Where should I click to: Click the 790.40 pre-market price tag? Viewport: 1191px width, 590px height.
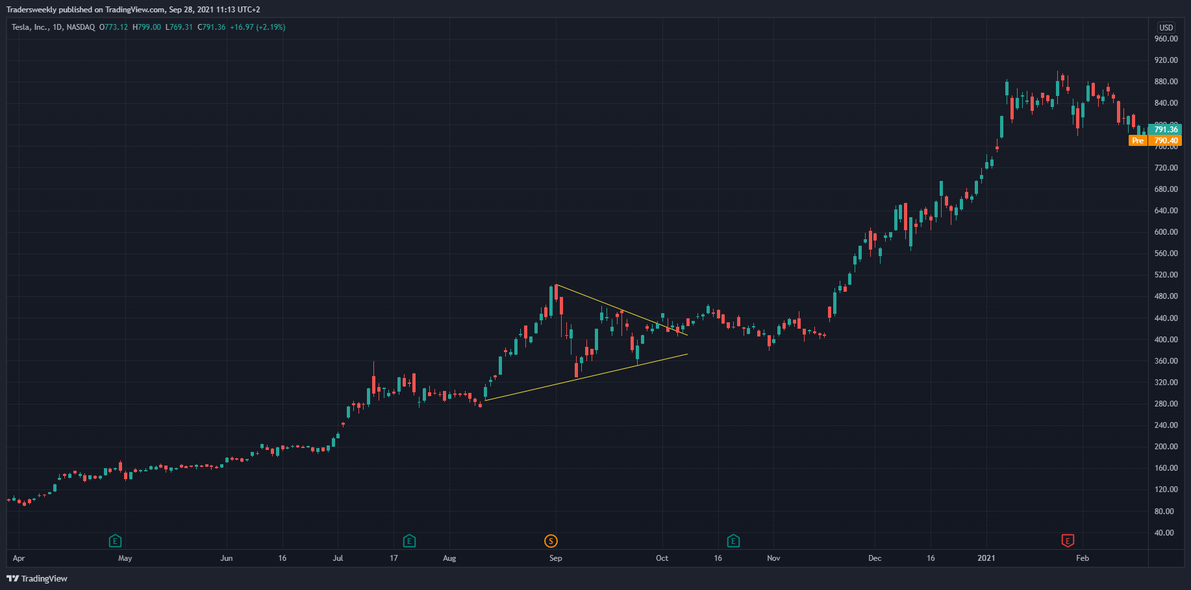coord(1165,141)
